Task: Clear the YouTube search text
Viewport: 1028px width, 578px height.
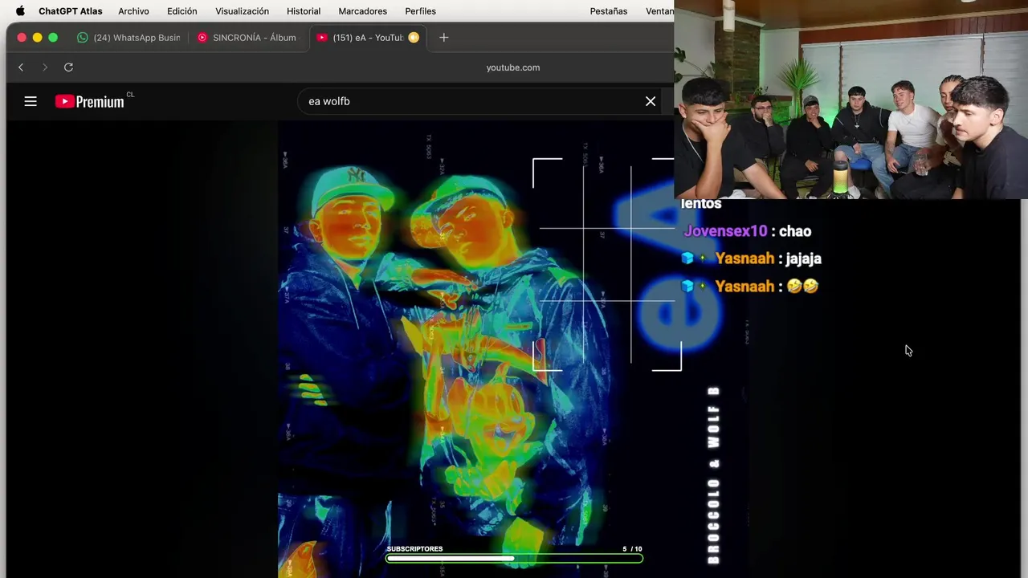Action: 651,101
